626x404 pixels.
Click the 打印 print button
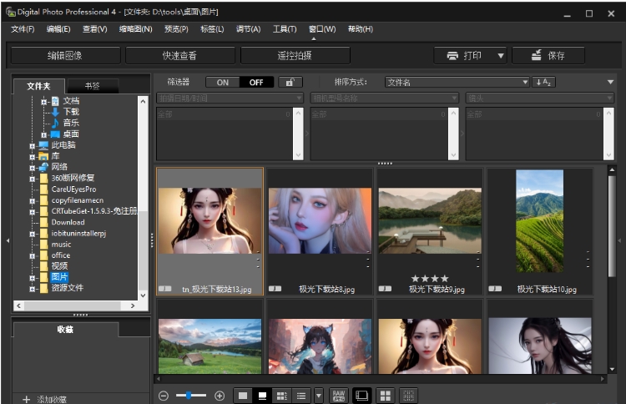(465, 55)
